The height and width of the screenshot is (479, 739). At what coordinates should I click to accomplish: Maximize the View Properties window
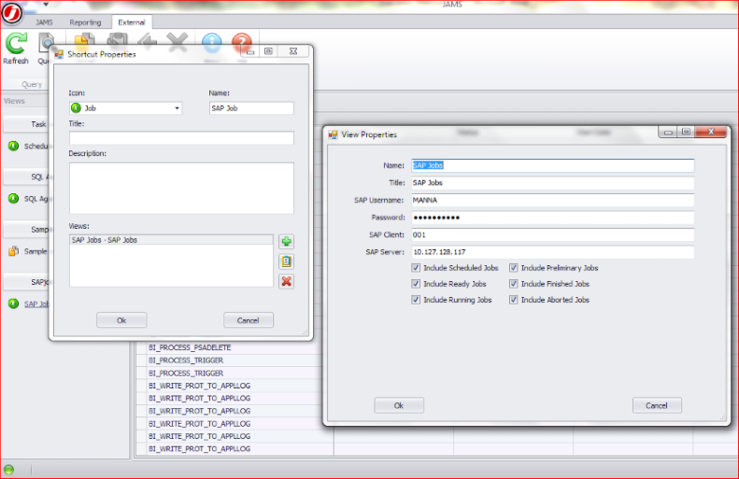(686, 132)
